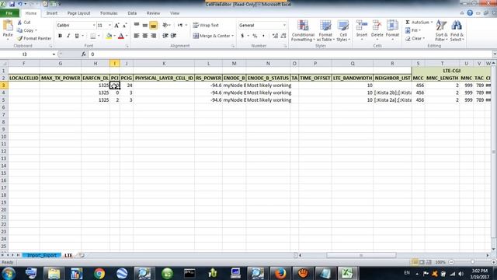Click Increase Indent icon
Viewport: 497px width, 280px height.
point(173,36)
